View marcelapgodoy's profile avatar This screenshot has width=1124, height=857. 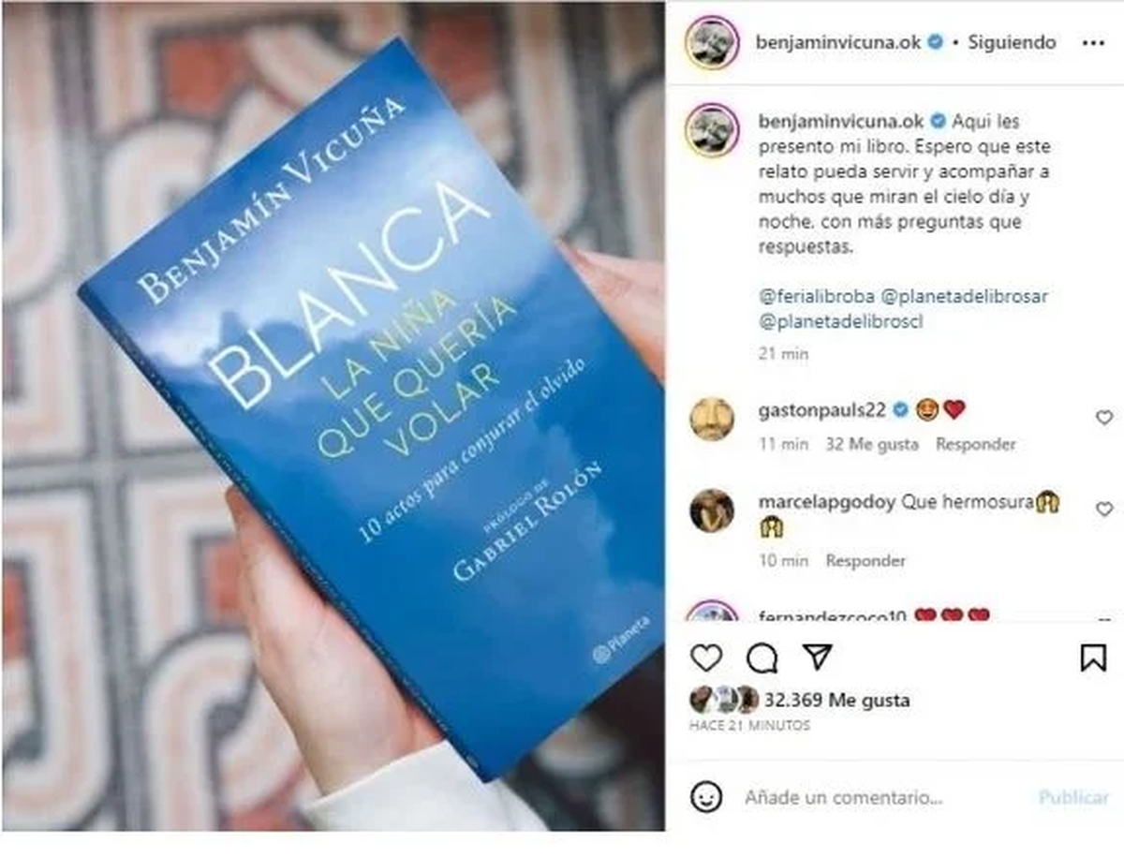tap(712, 510)
